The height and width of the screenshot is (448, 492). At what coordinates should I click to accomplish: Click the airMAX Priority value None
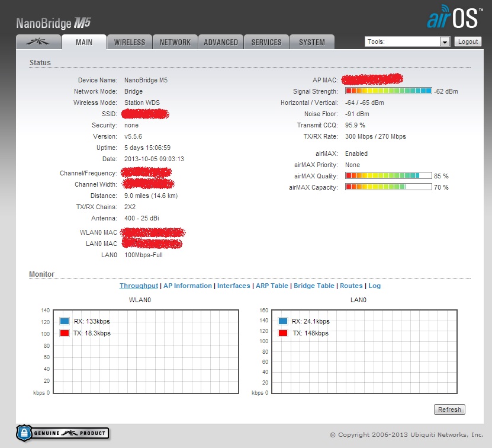352,165
